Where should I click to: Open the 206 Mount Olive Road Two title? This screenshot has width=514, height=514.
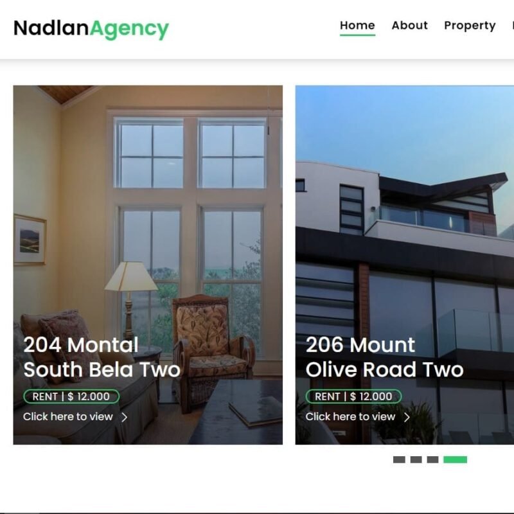pos(384,357)
